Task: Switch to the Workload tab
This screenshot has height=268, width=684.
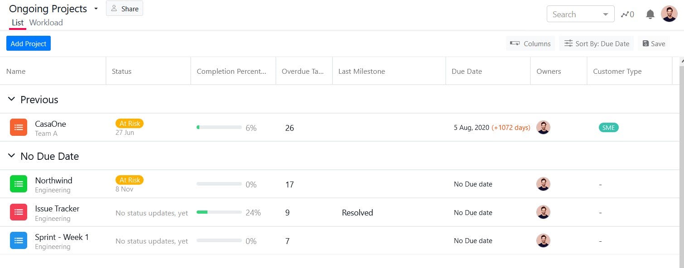Action: (46, 23)
